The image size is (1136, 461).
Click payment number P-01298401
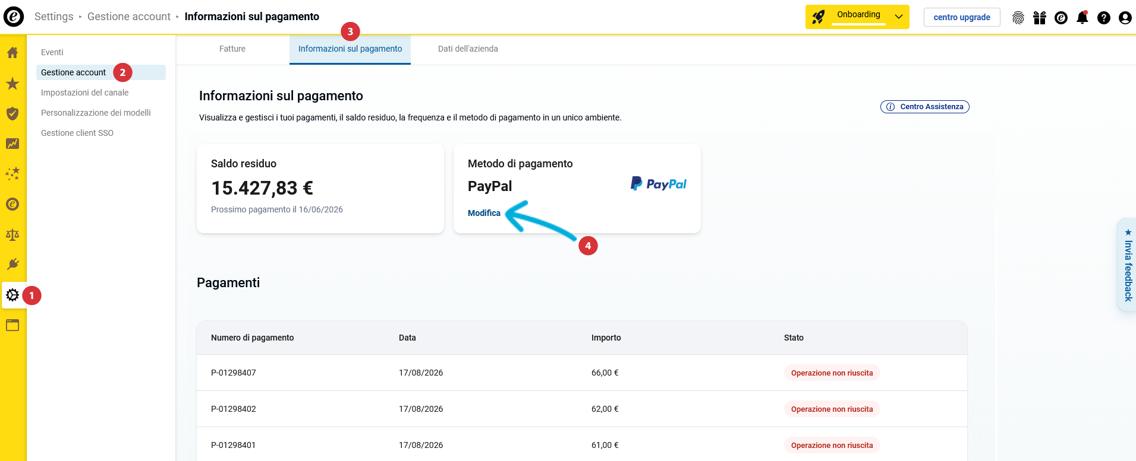pyautogui.click(x=234, y=445)
